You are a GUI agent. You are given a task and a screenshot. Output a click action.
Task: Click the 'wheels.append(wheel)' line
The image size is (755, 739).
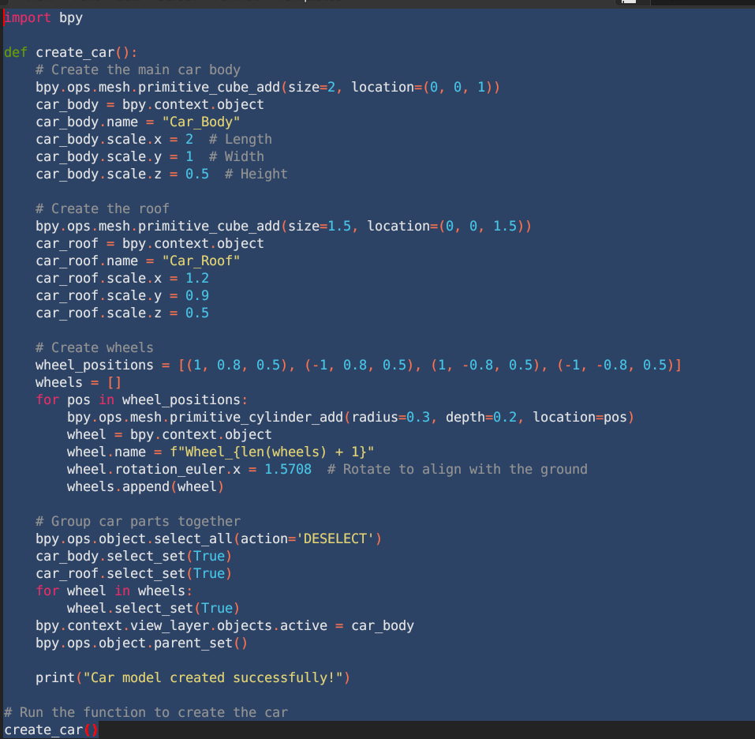pyautogui.click(x=145, y=486)
